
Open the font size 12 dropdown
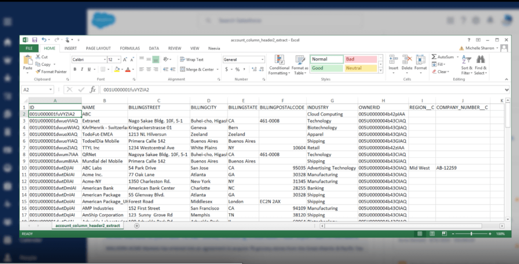tap(119, 60)
